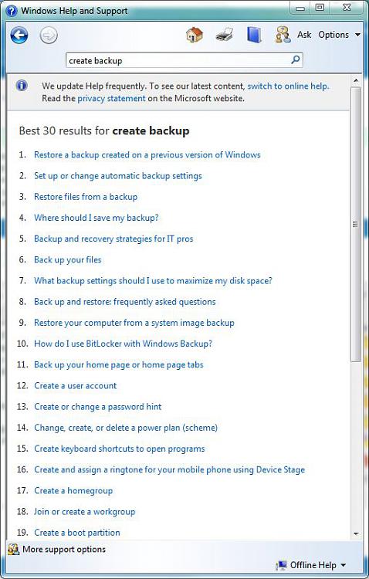Click the Ask toolbar label
369x579 pixels.
[x=304, y=35]
